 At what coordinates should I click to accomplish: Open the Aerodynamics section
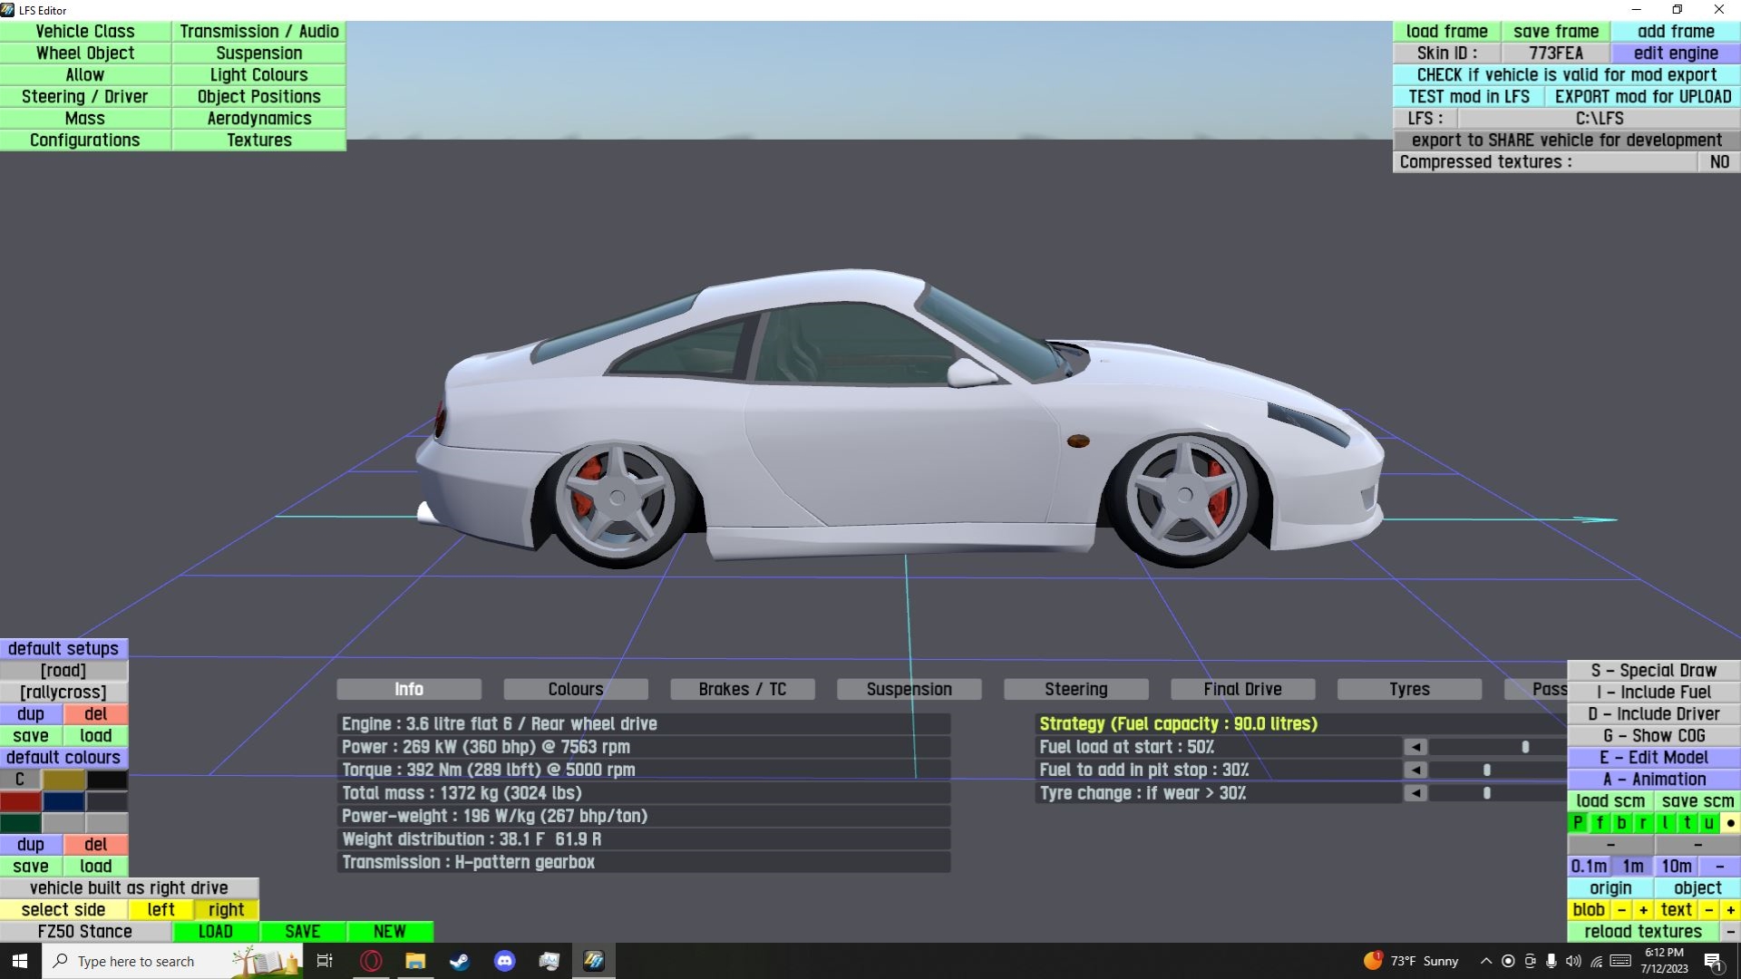click(258, 119)
